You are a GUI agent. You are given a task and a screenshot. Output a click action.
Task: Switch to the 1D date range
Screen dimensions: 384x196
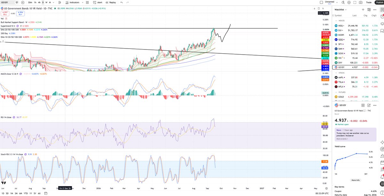(3, 193)
